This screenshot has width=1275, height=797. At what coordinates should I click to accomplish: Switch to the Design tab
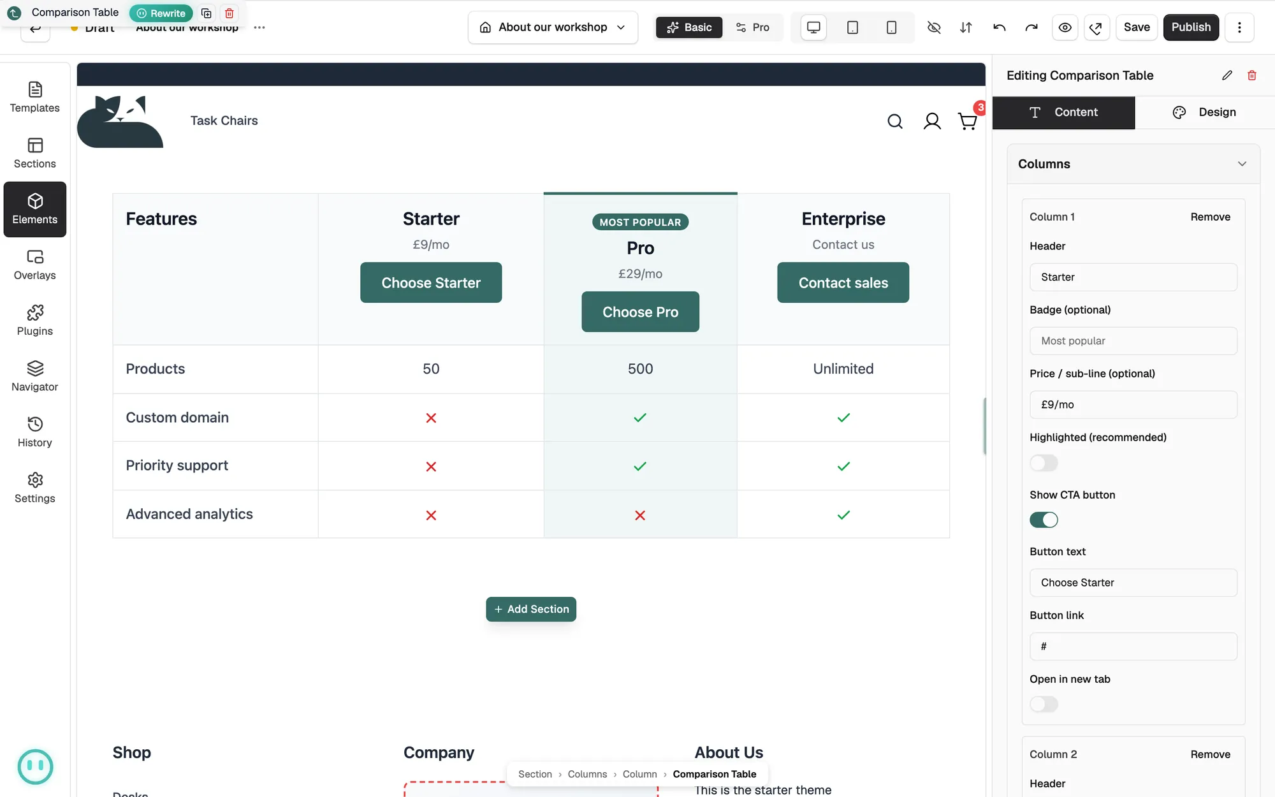(x=1204, y=113)
